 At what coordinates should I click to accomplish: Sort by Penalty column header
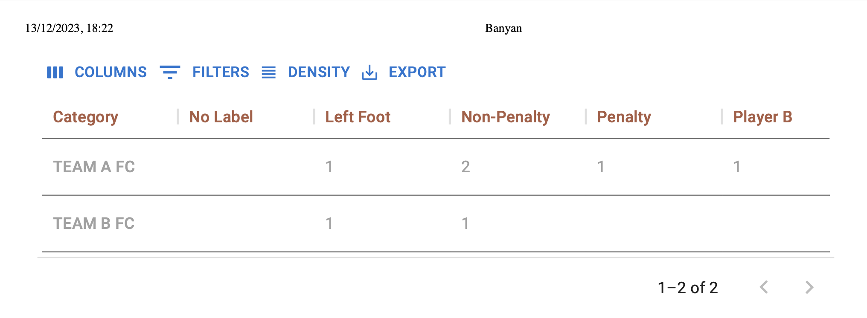(624, 117)
